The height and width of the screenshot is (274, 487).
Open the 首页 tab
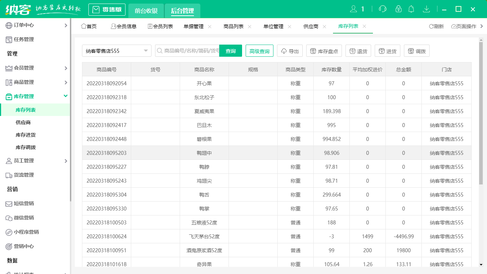tap(89, 26)
